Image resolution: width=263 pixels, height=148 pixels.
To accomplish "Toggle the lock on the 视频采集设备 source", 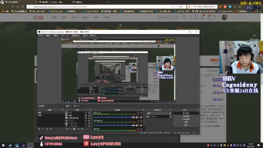I will tap(89, 118).
